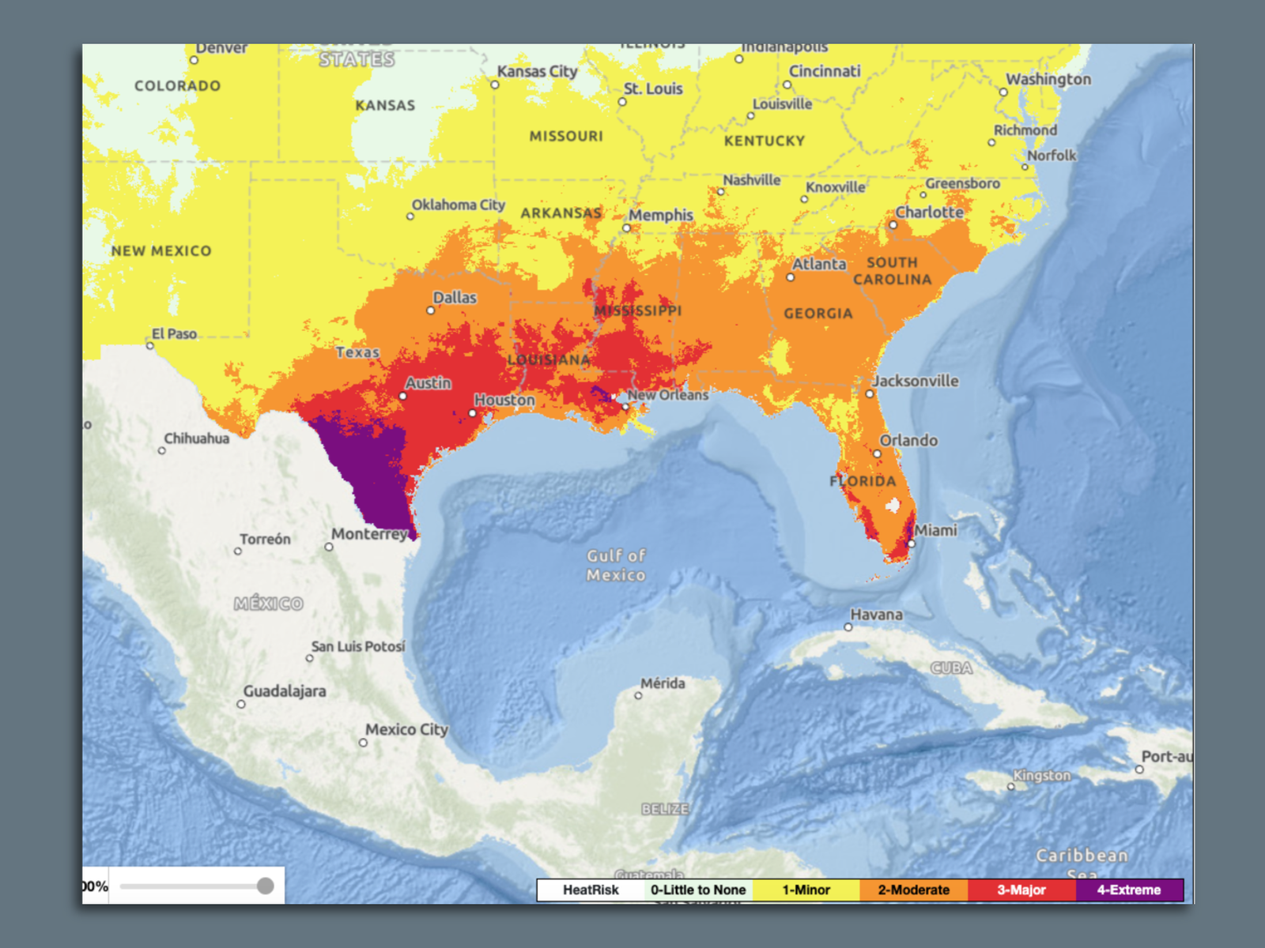
Task: Click the 0-Little to None legend entry
Action: (698, 890)
